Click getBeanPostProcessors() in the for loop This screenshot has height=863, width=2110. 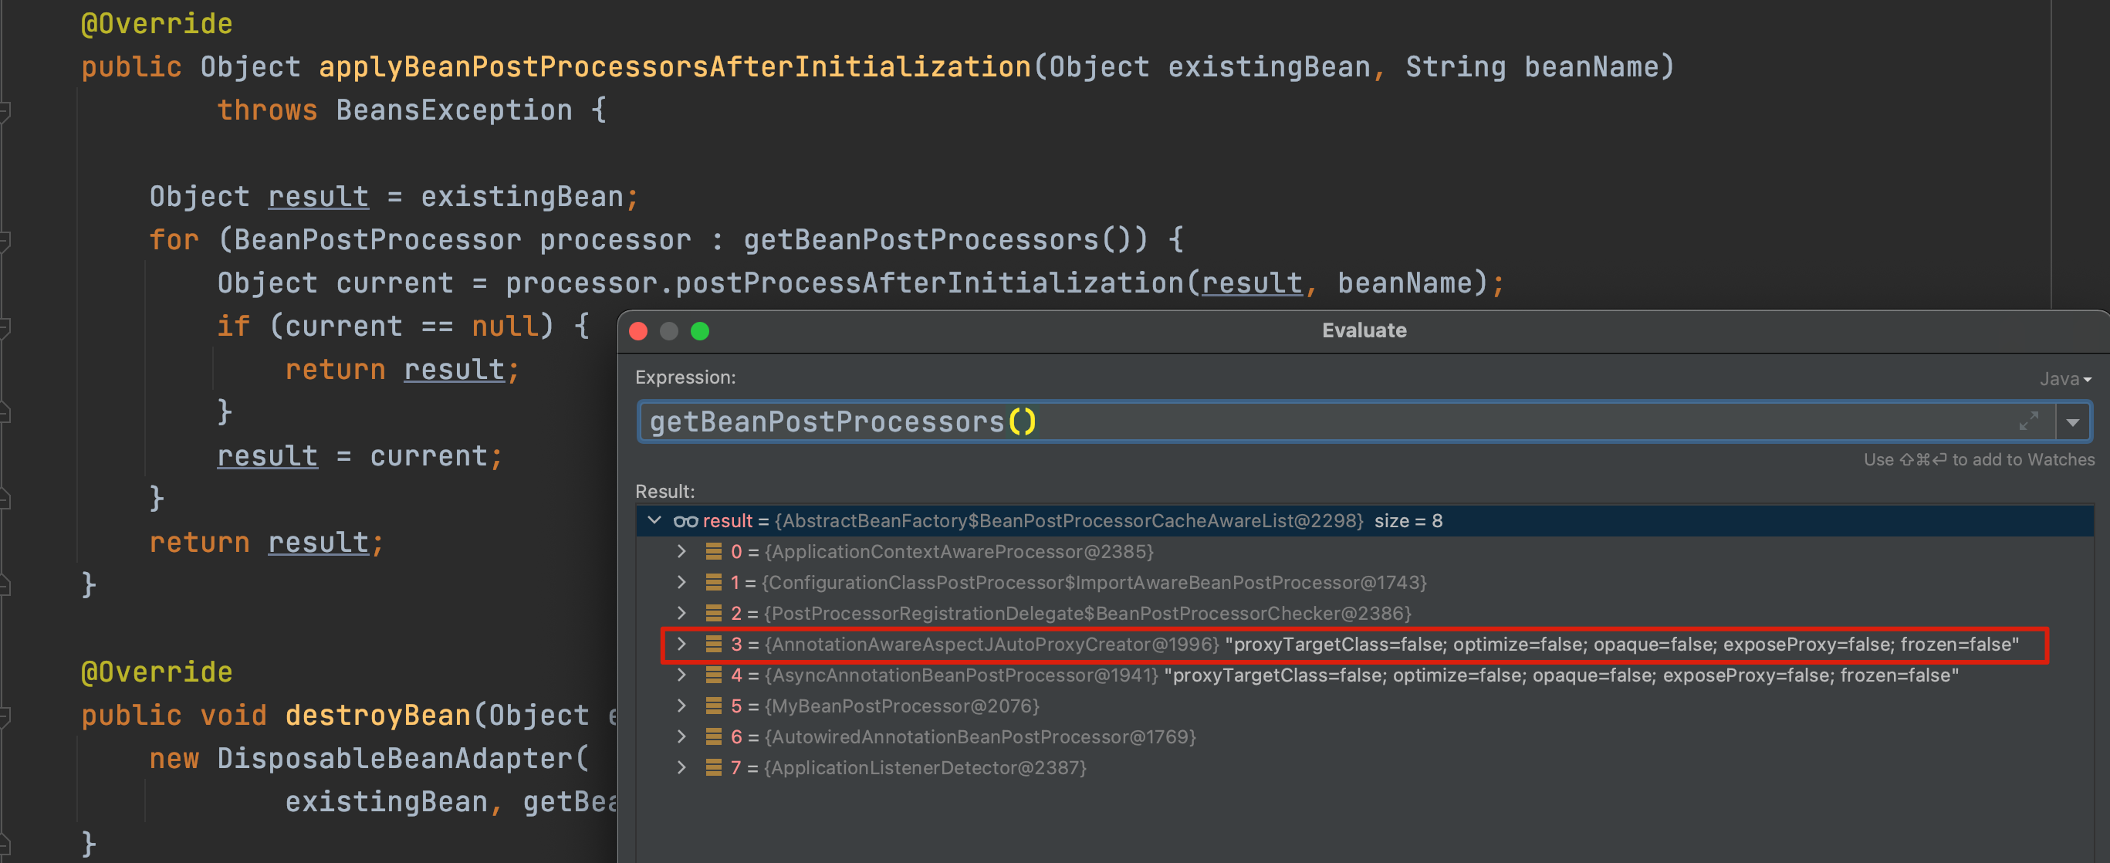(945, 240)
